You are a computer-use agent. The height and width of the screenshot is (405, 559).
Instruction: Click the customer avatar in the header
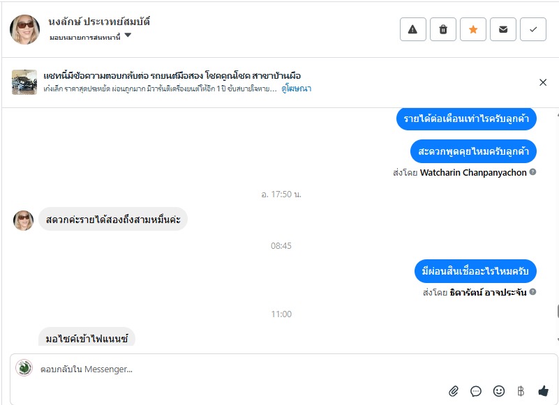(24, 29)
